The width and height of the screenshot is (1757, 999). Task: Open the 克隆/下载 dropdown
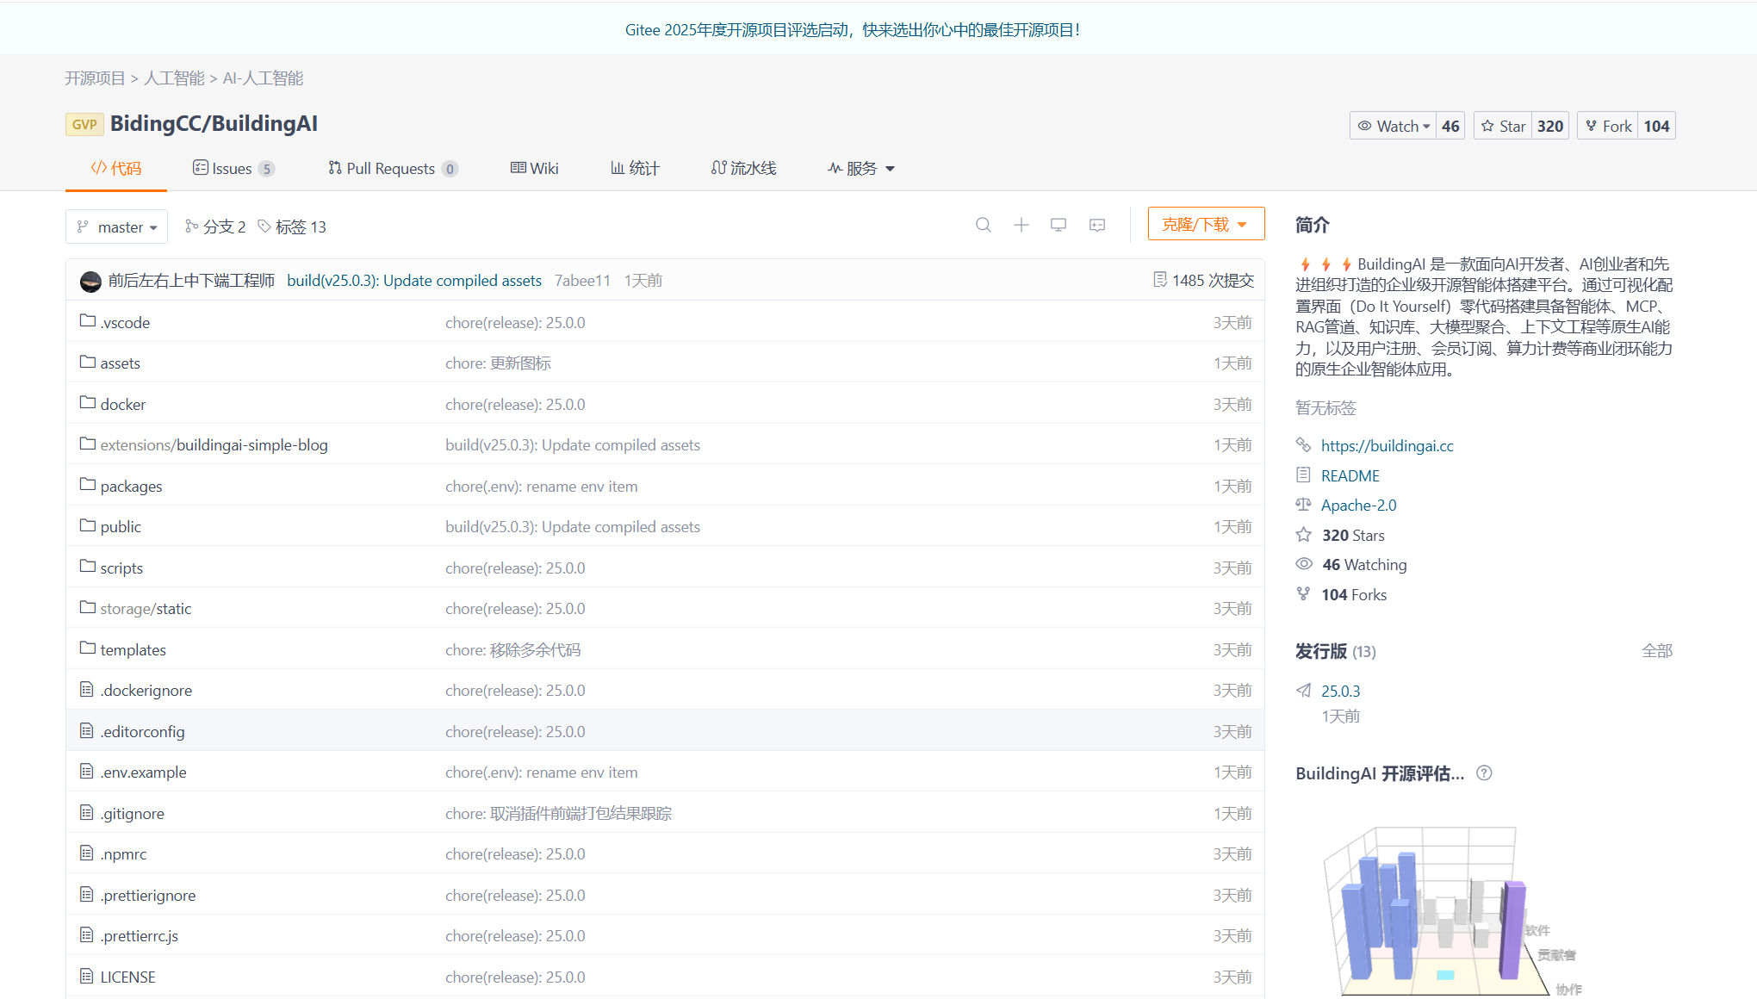coord(1205,223)
